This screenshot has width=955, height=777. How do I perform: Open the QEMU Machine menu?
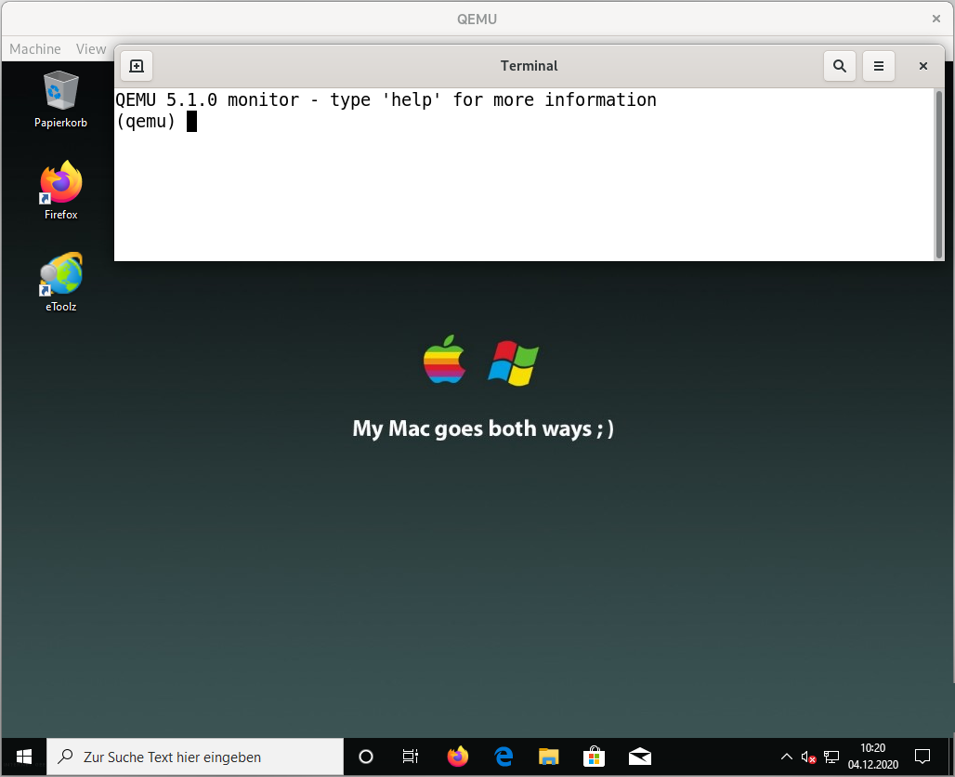pyautogui.click(x=35, y=48)
